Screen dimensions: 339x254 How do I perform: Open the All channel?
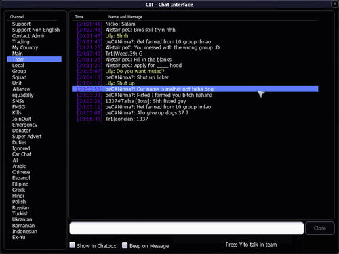coord(15,161)
